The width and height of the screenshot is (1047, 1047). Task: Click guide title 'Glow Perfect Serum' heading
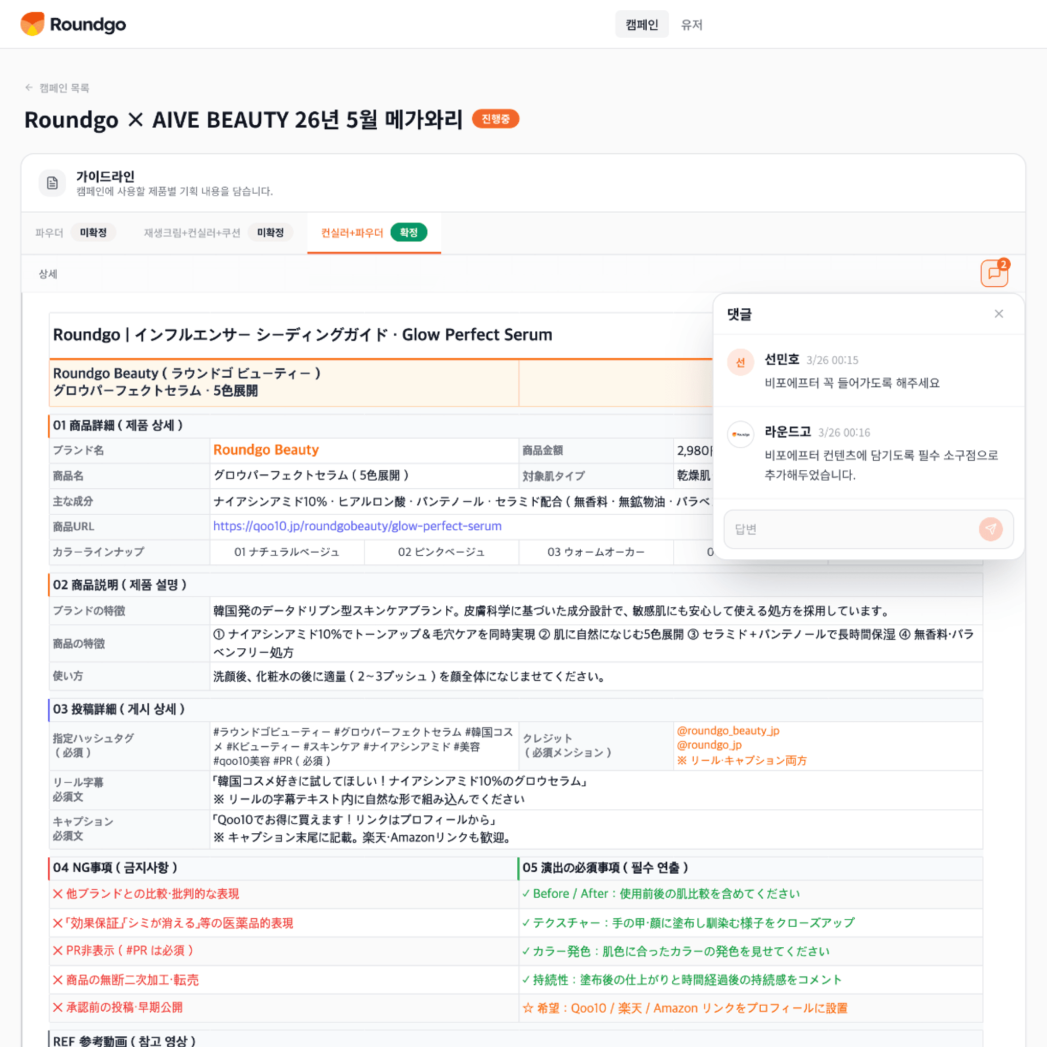pos(303,334)
